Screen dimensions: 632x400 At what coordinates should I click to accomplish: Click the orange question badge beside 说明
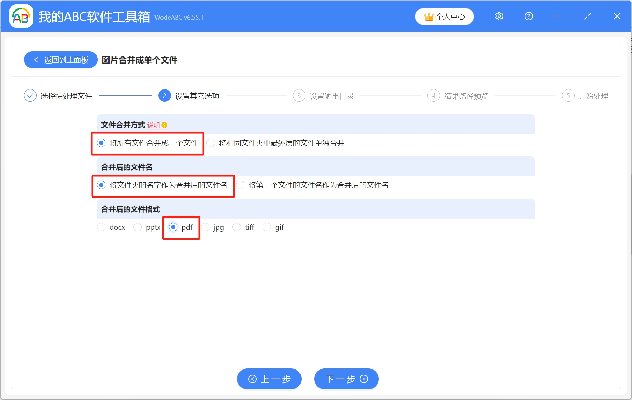(165, 125)
